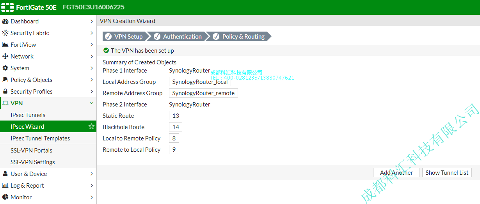480x204 pixels.
Task: Click the Add Another button
Action: [396, 172]
